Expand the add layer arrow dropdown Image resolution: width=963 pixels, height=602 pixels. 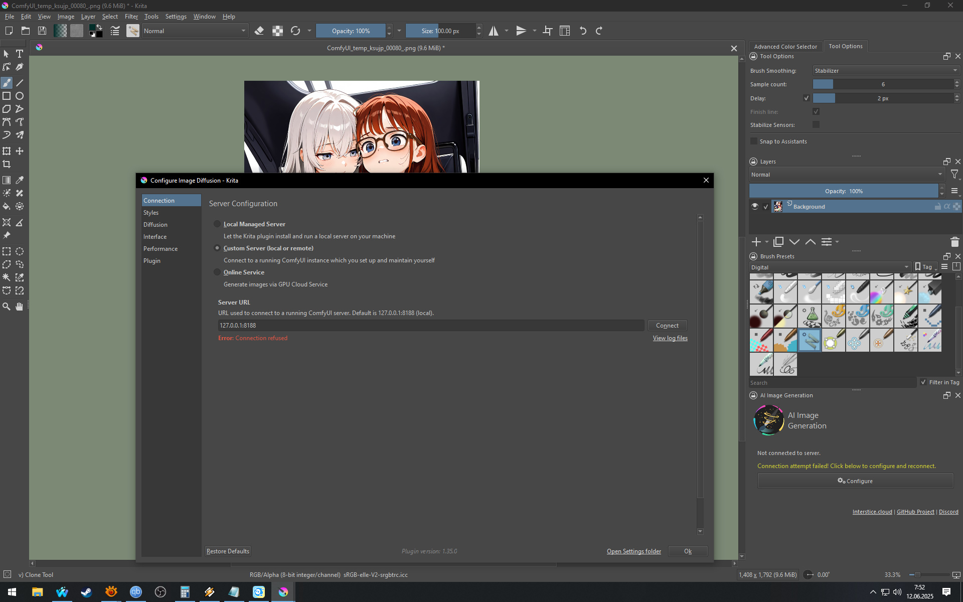click(767, 242)
